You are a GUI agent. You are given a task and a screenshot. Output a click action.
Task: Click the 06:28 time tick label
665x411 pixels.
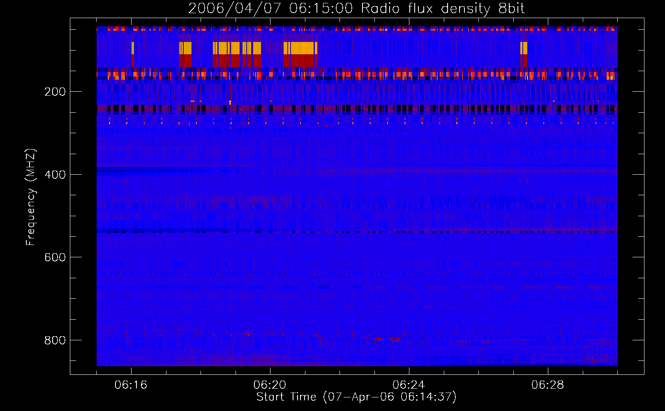pyautogui.click(x=547, y=385)
